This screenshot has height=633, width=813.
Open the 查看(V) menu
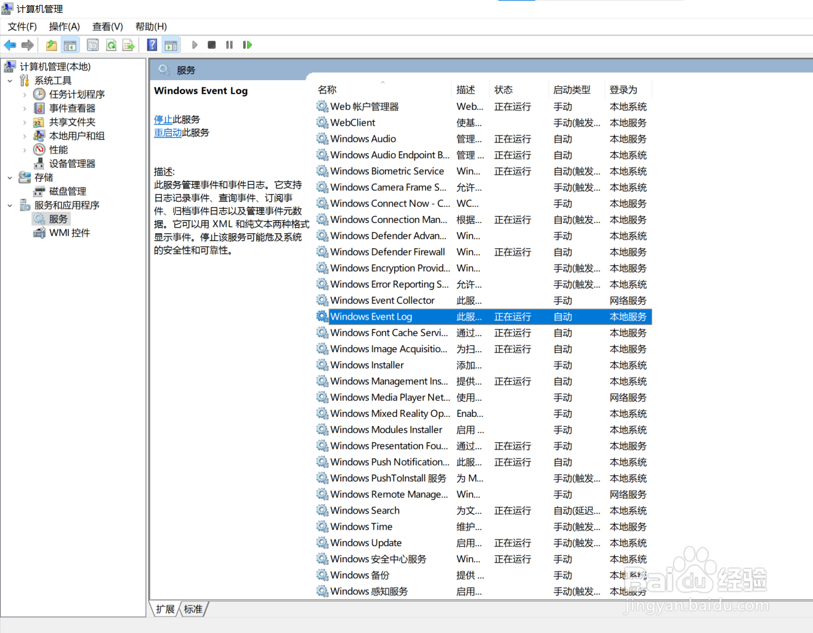(108, 26)
